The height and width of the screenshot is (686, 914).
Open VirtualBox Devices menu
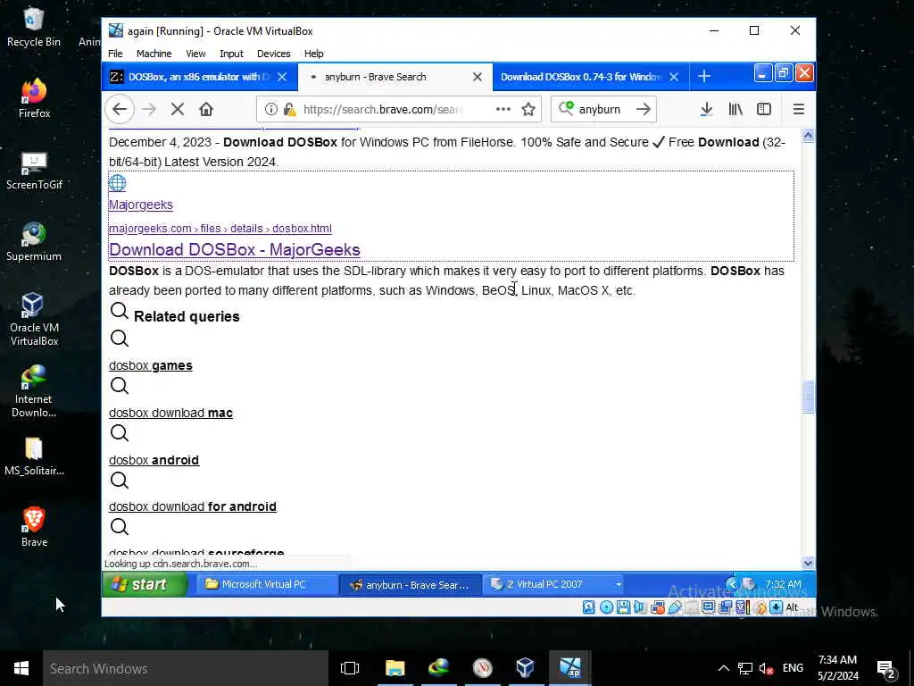(273, 54)
